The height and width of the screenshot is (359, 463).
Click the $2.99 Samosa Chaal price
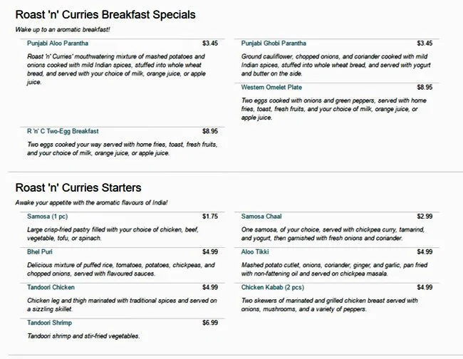(x=425, y=217)
